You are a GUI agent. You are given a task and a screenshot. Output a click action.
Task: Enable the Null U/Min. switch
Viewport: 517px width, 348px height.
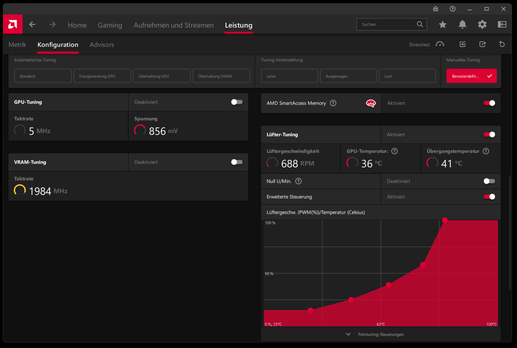point(489,181)
